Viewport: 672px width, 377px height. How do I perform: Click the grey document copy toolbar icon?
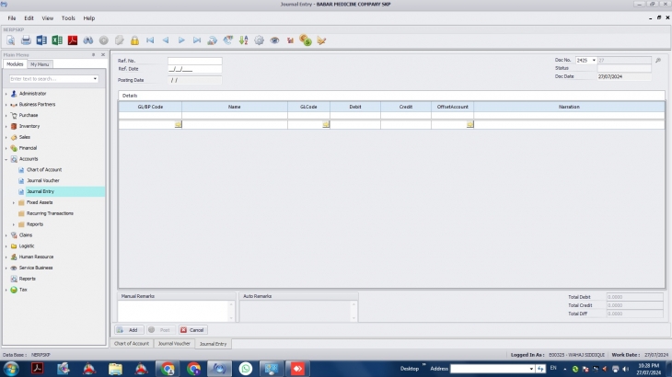click(119, 40)
